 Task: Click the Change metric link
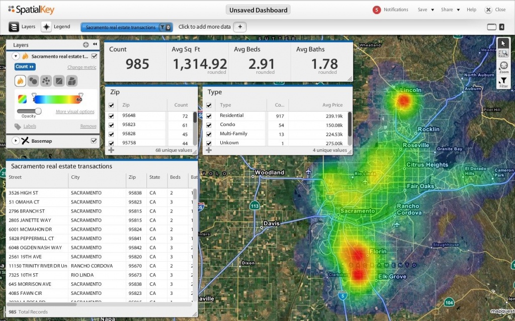pos(81,67)
